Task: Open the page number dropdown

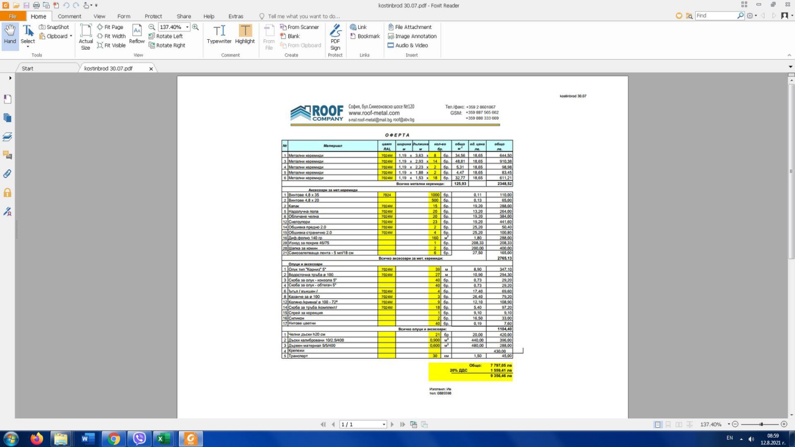Action: 384,425
